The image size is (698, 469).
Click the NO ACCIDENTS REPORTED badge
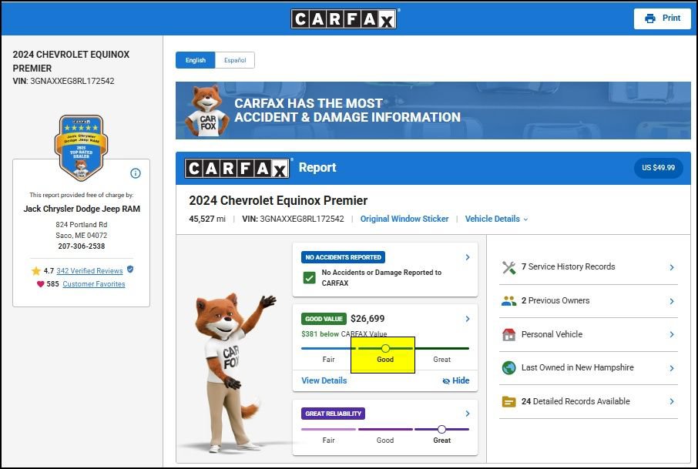[x=343, y=257]
